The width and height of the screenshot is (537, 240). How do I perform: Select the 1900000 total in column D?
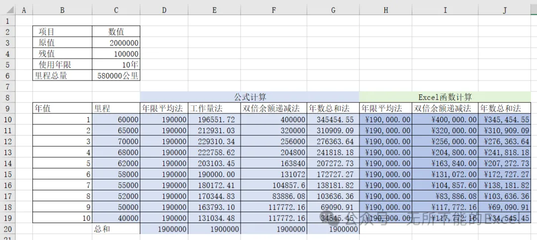tap(164, 229)
